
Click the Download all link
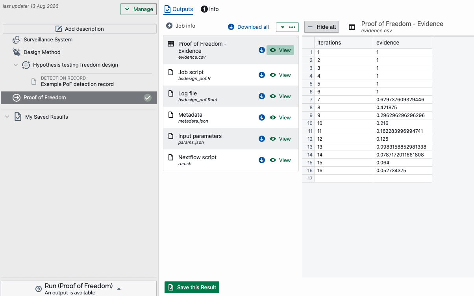(x=248, y=27)
